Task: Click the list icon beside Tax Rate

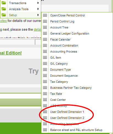Action: 45,94
